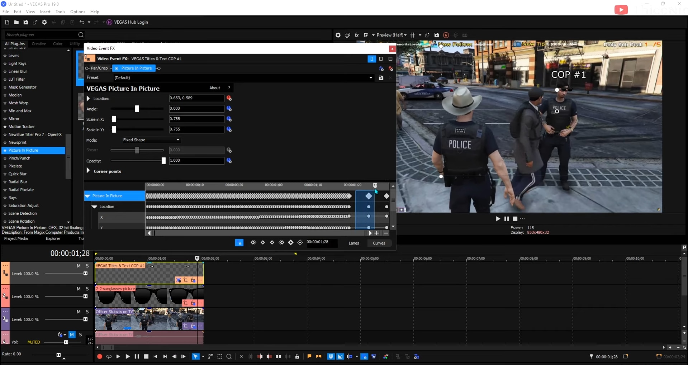Click Event Pan/Crop icon on COP #1 event
This screenshot has height=365, width=688.
(186, 280)
